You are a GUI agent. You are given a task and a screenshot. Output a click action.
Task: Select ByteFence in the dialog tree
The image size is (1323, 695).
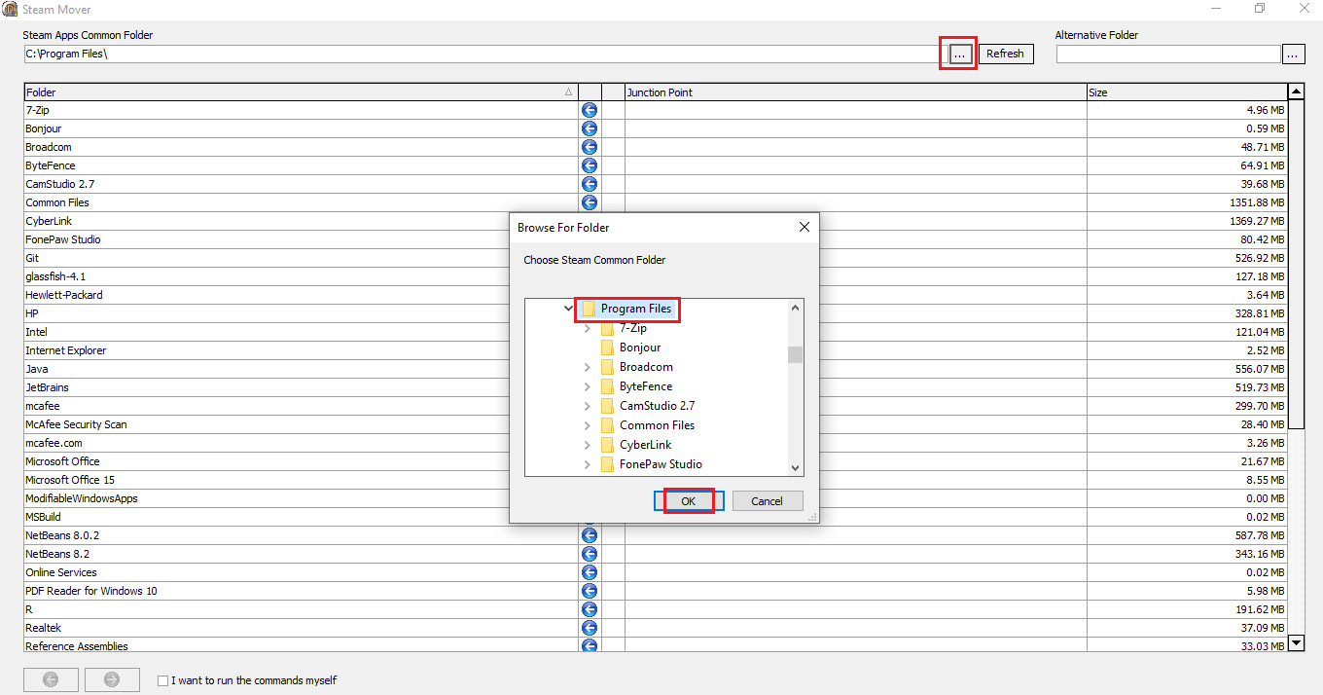point(646,386)
